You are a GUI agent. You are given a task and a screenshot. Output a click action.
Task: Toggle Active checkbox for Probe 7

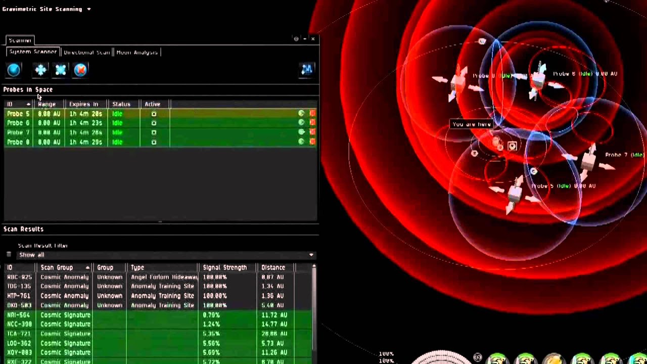tap(154, 132)
